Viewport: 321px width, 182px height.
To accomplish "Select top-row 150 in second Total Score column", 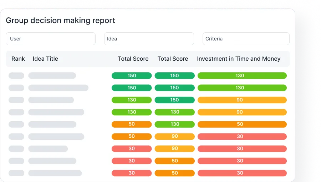I will click(x=174, y=76).
